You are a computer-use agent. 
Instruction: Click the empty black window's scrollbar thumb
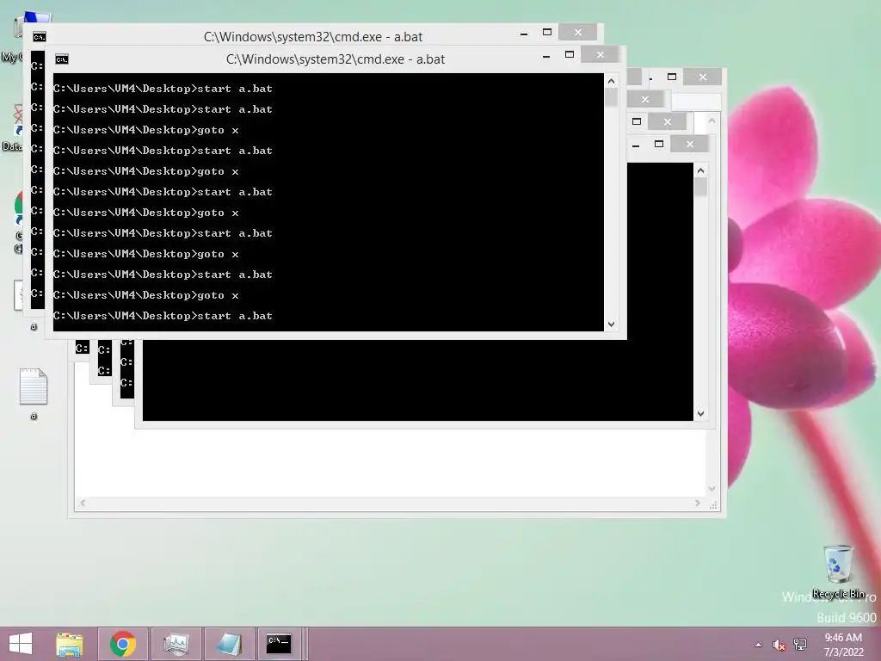click(700, 187)
